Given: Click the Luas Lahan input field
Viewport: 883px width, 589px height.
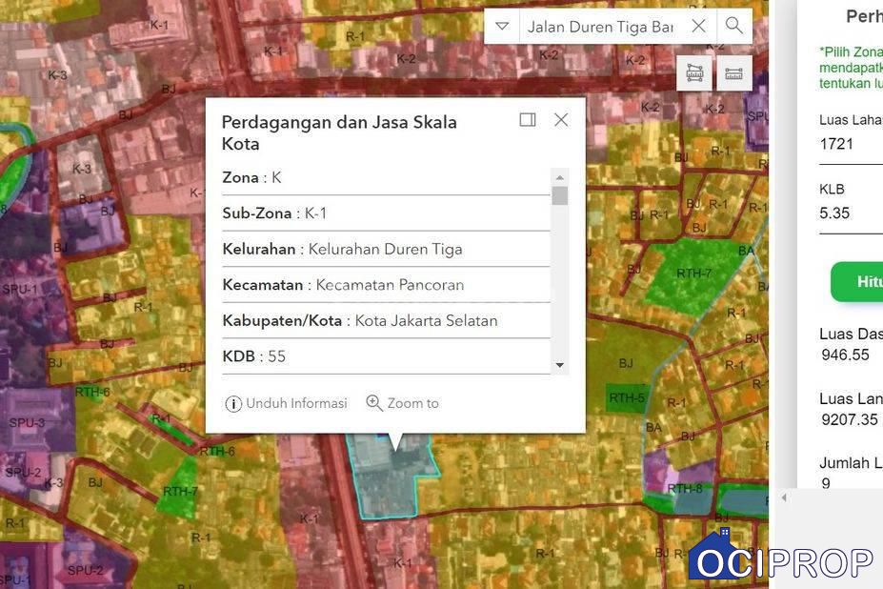Looking at the screenshot, I should coord(850,144).
